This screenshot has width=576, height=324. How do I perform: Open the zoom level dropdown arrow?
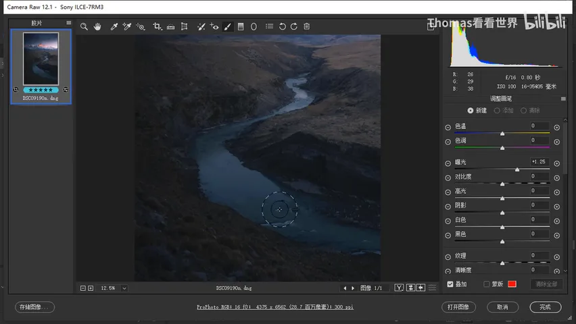(124, 288)
